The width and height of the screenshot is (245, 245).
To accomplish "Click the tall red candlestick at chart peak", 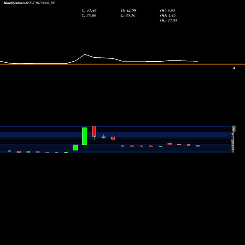I will click(x=94, y=131).
